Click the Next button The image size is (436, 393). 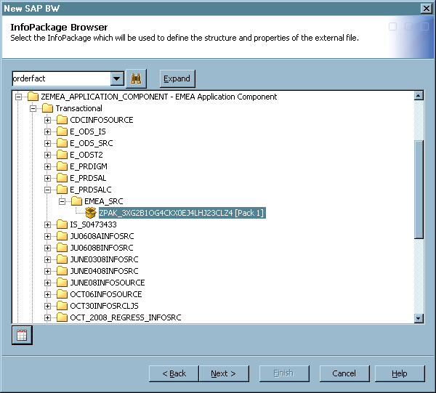click(223, 373)
